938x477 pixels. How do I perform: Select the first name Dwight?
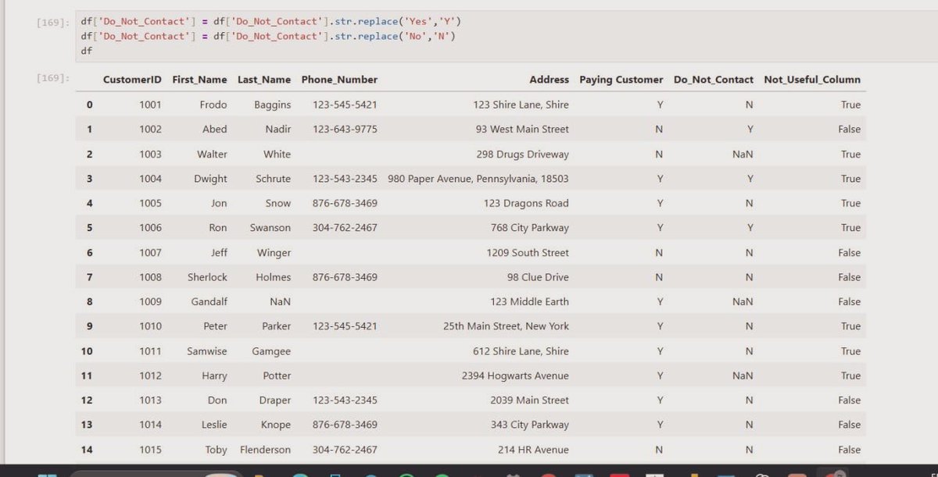(x=211, y=179)
